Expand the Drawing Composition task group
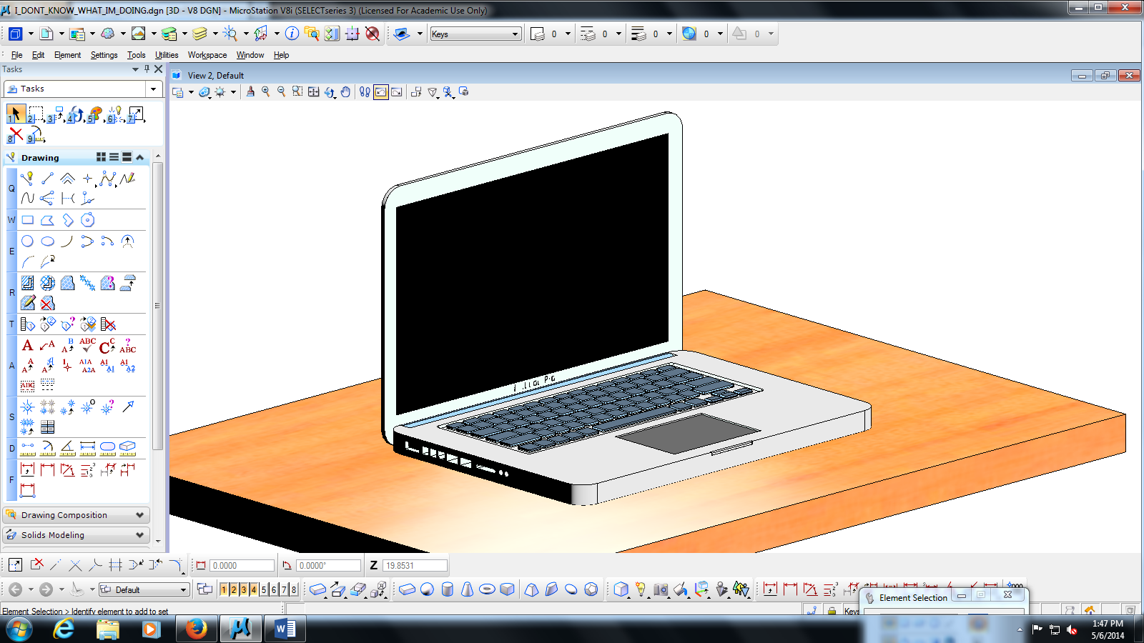Viewport: 1144px width, 643px height. 140,515
